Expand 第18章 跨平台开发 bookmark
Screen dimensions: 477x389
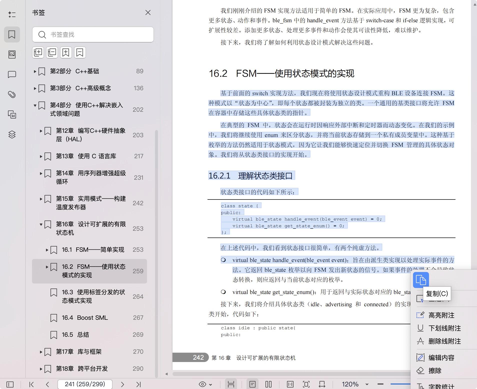[x=41, y=369]
